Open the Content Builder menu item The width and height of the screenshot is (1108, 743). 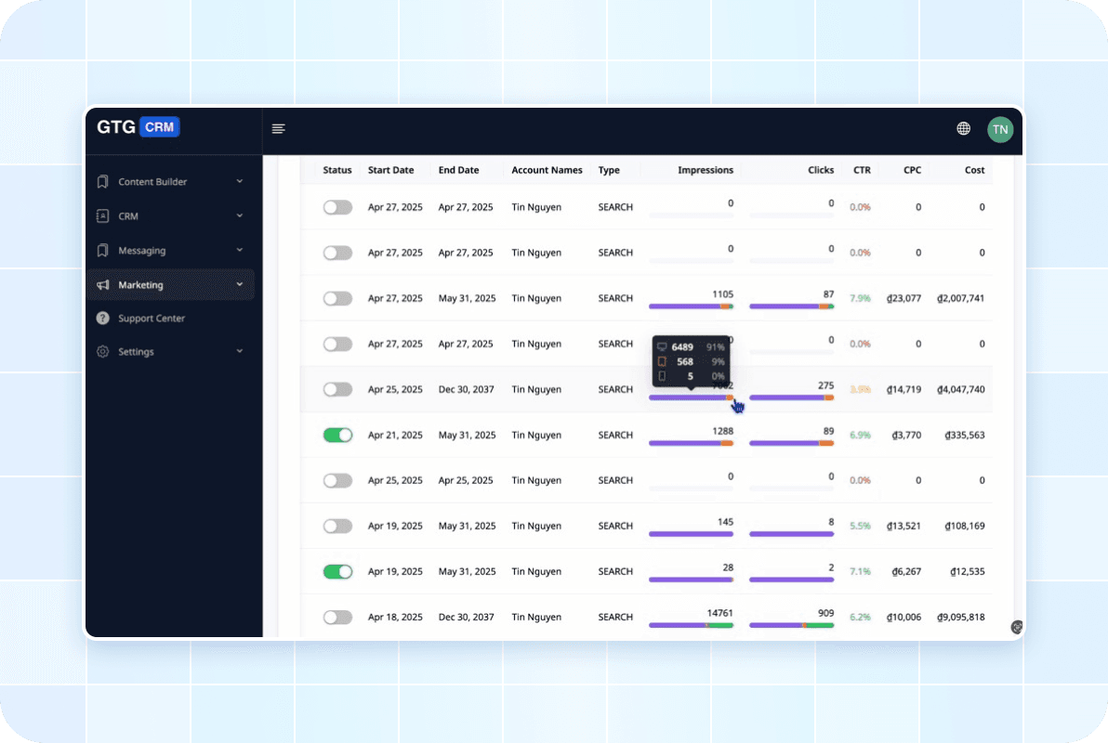[170, 181]
